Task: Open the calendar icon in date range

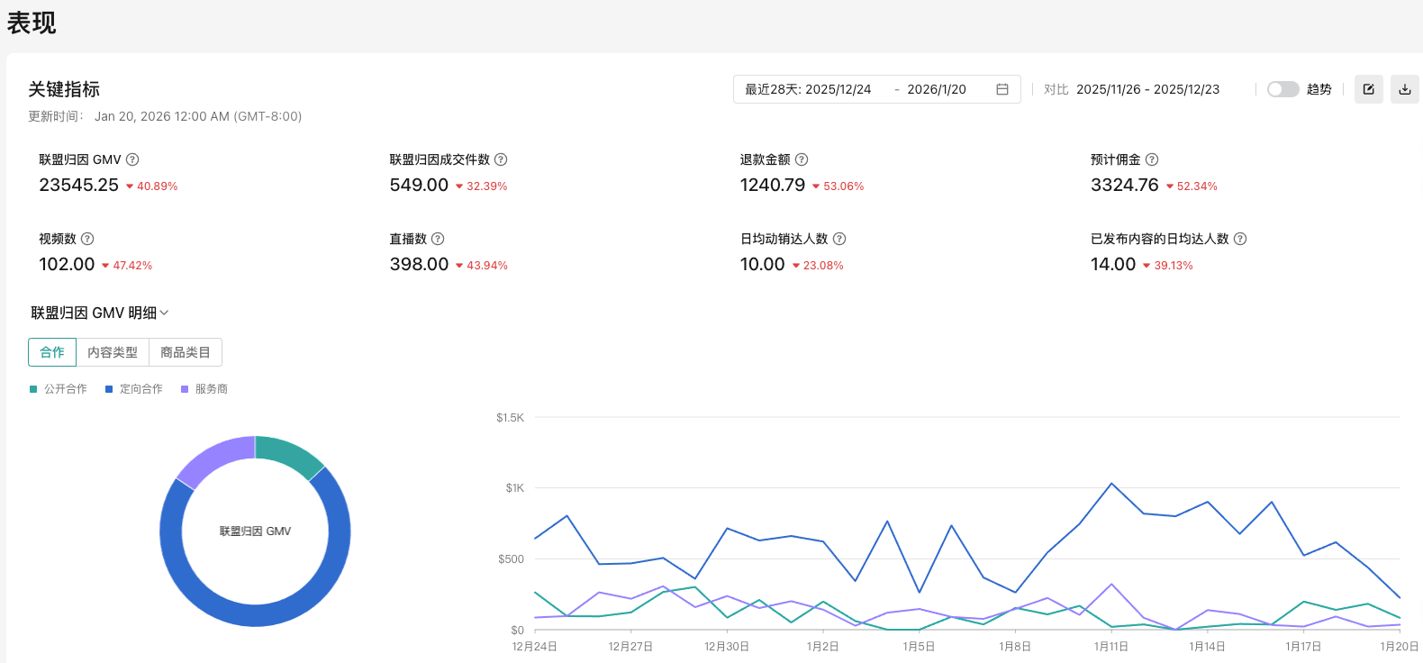Action: tap(1002, 89)
